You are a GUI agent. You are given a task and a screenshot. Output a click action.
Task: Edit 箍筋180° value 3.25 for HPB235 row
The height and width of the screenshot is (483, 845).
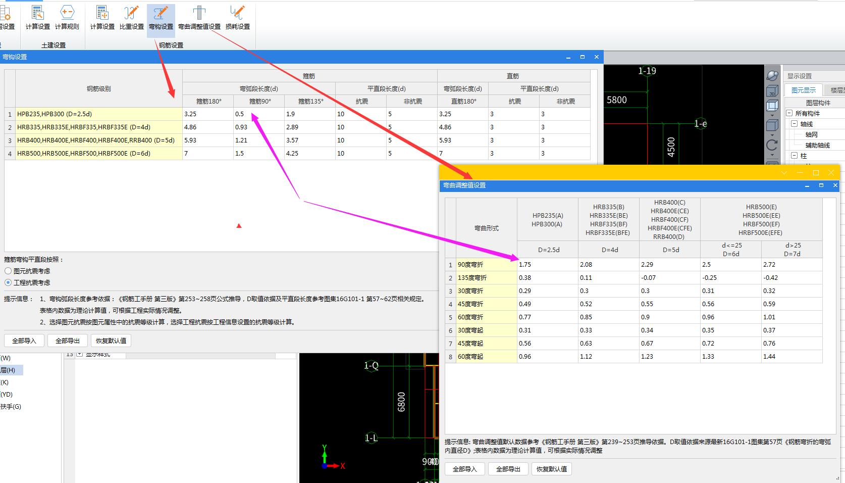(x=208, y=114)
